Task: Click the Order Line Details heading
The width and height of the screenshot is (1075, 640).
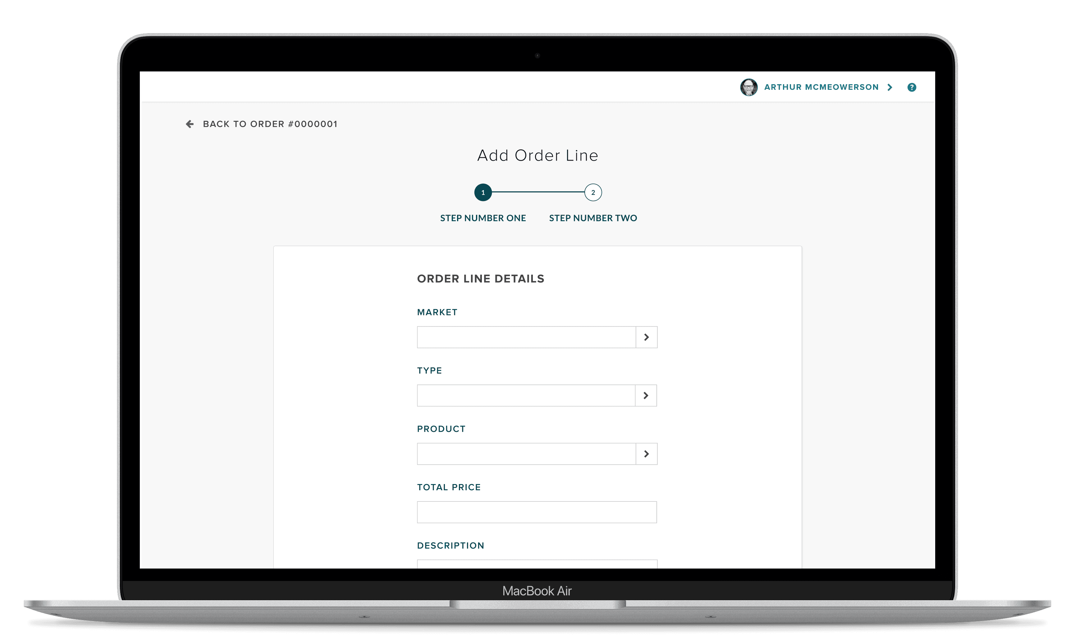Action: [480, 279]
